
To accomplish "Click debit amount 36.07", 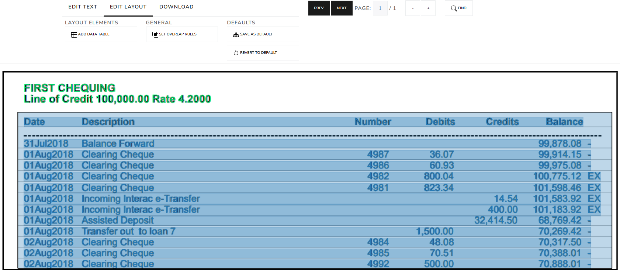I will coord(441,155).
